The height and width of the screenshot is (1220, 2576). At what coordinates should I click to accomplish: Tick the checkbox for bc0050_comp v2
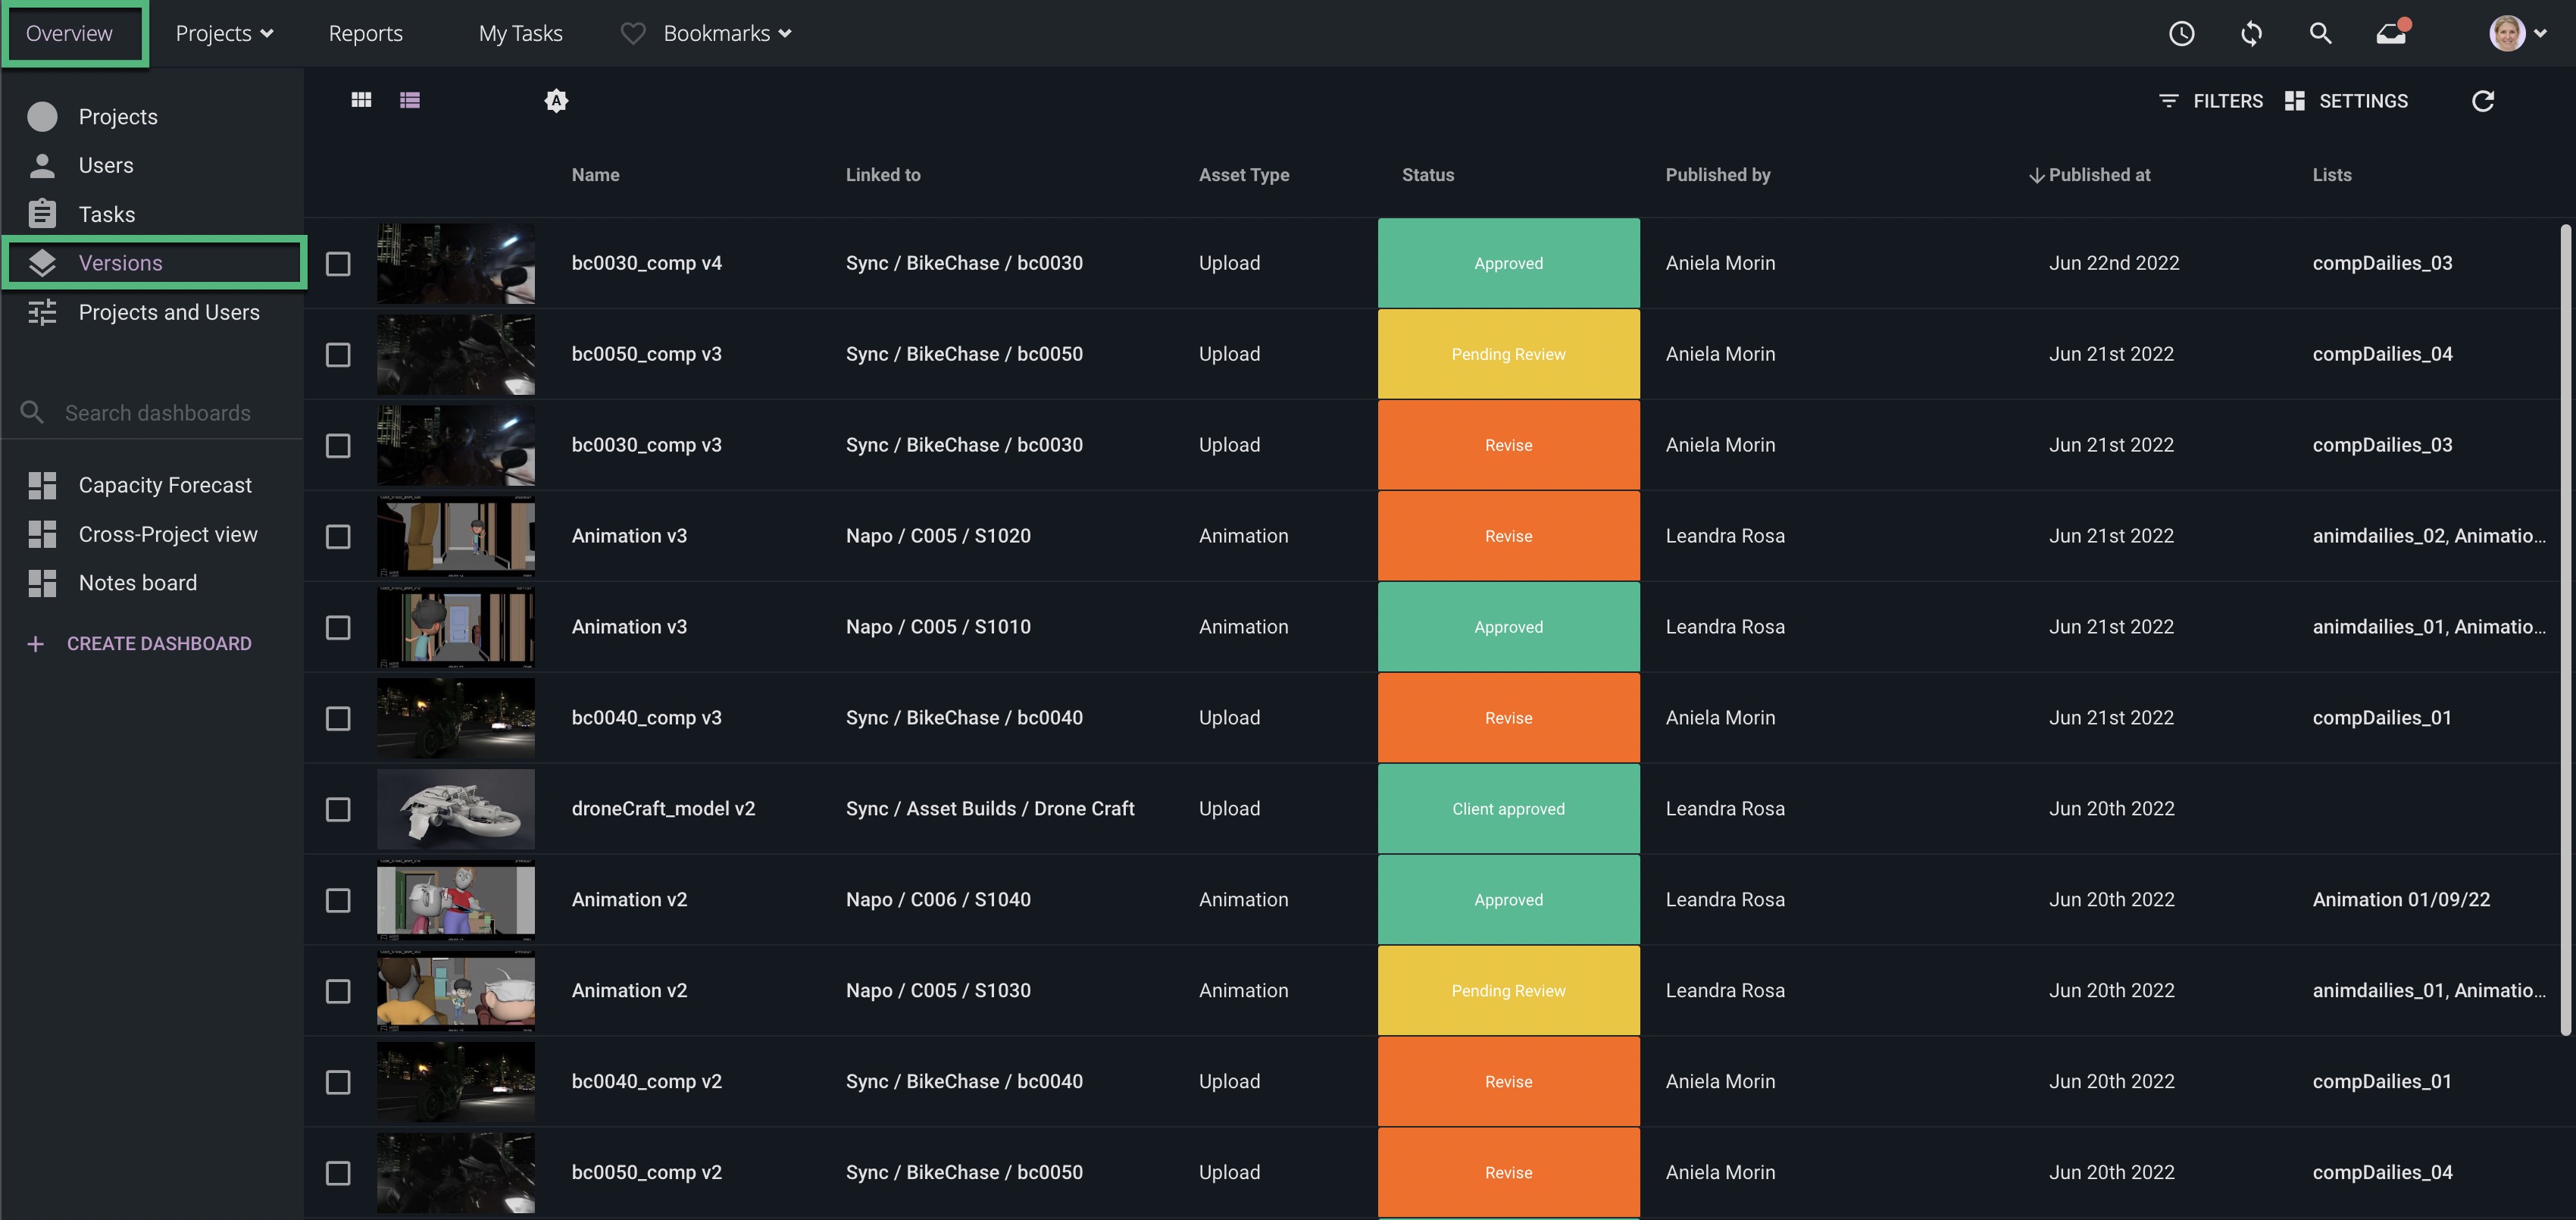(338, 1173)
